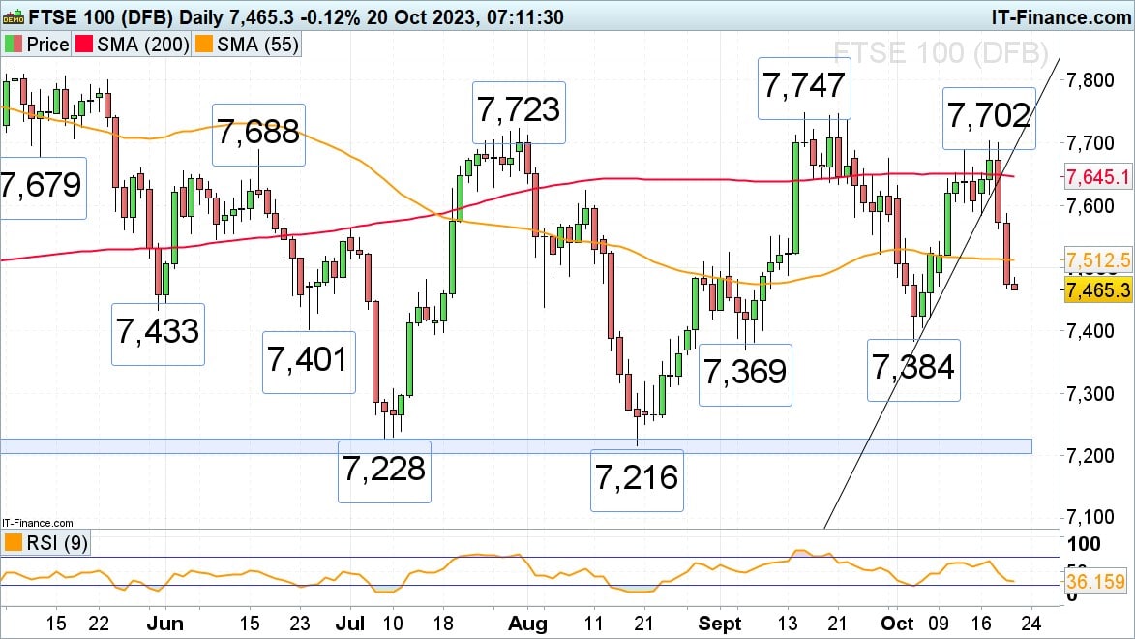Click the 7,228 July low annotation box

click(x=383, y=470)
